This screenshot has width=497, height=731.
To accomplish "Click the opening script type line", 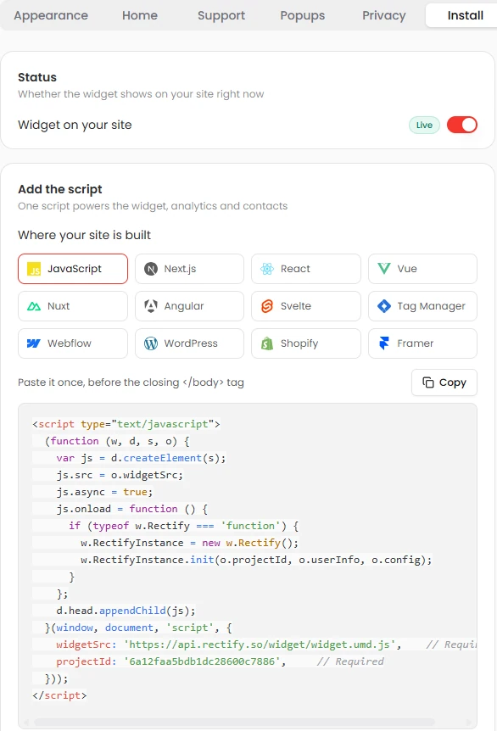I will 126,424.
